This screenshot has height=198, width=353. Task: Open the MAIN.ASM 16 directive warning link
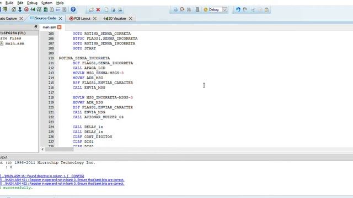42,176
